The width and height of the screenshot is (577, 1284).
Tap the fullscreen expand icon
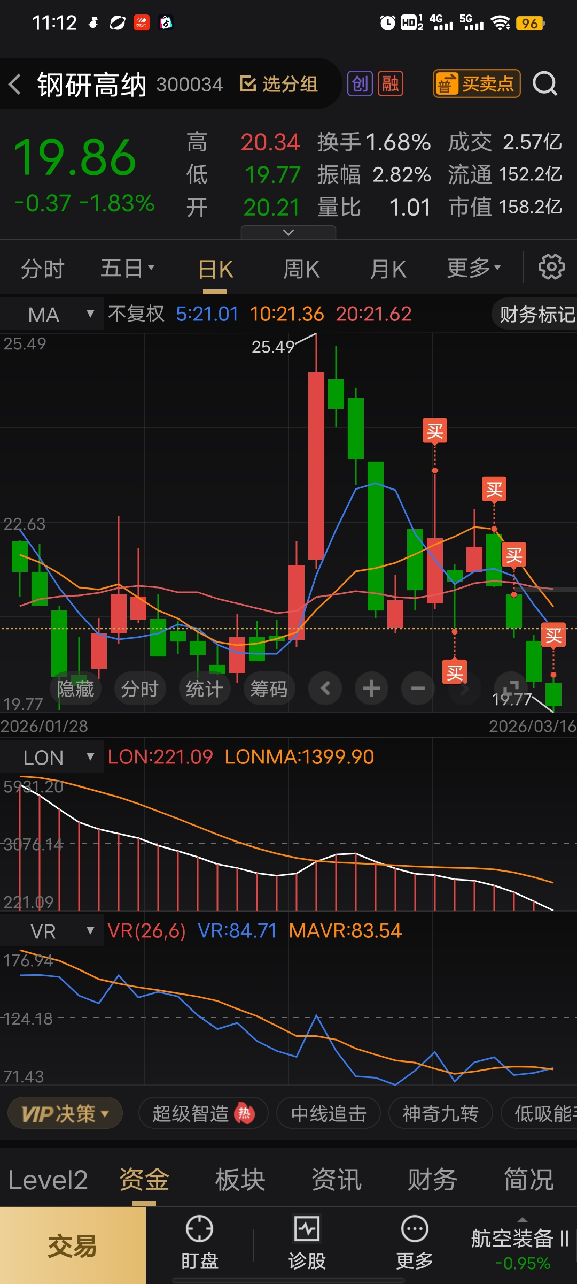pyautogui.click(x=511, y=688)
